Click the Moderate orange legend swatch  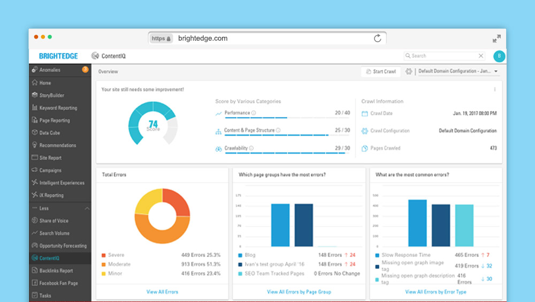pyautogui.click(x=103, y=265)
